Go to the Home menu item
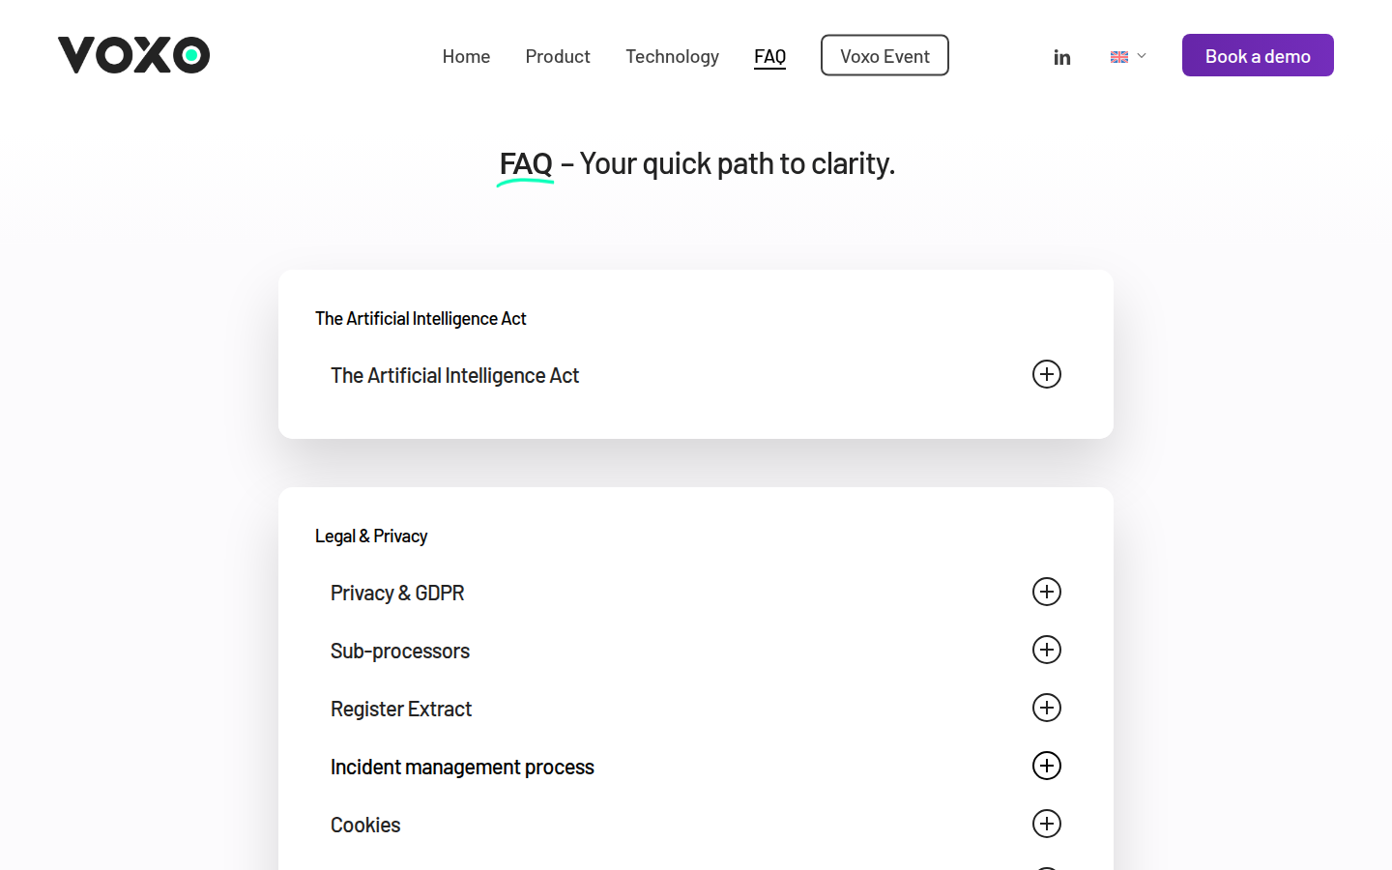The width and height of the screenshot is (1392, 870). 466,56
